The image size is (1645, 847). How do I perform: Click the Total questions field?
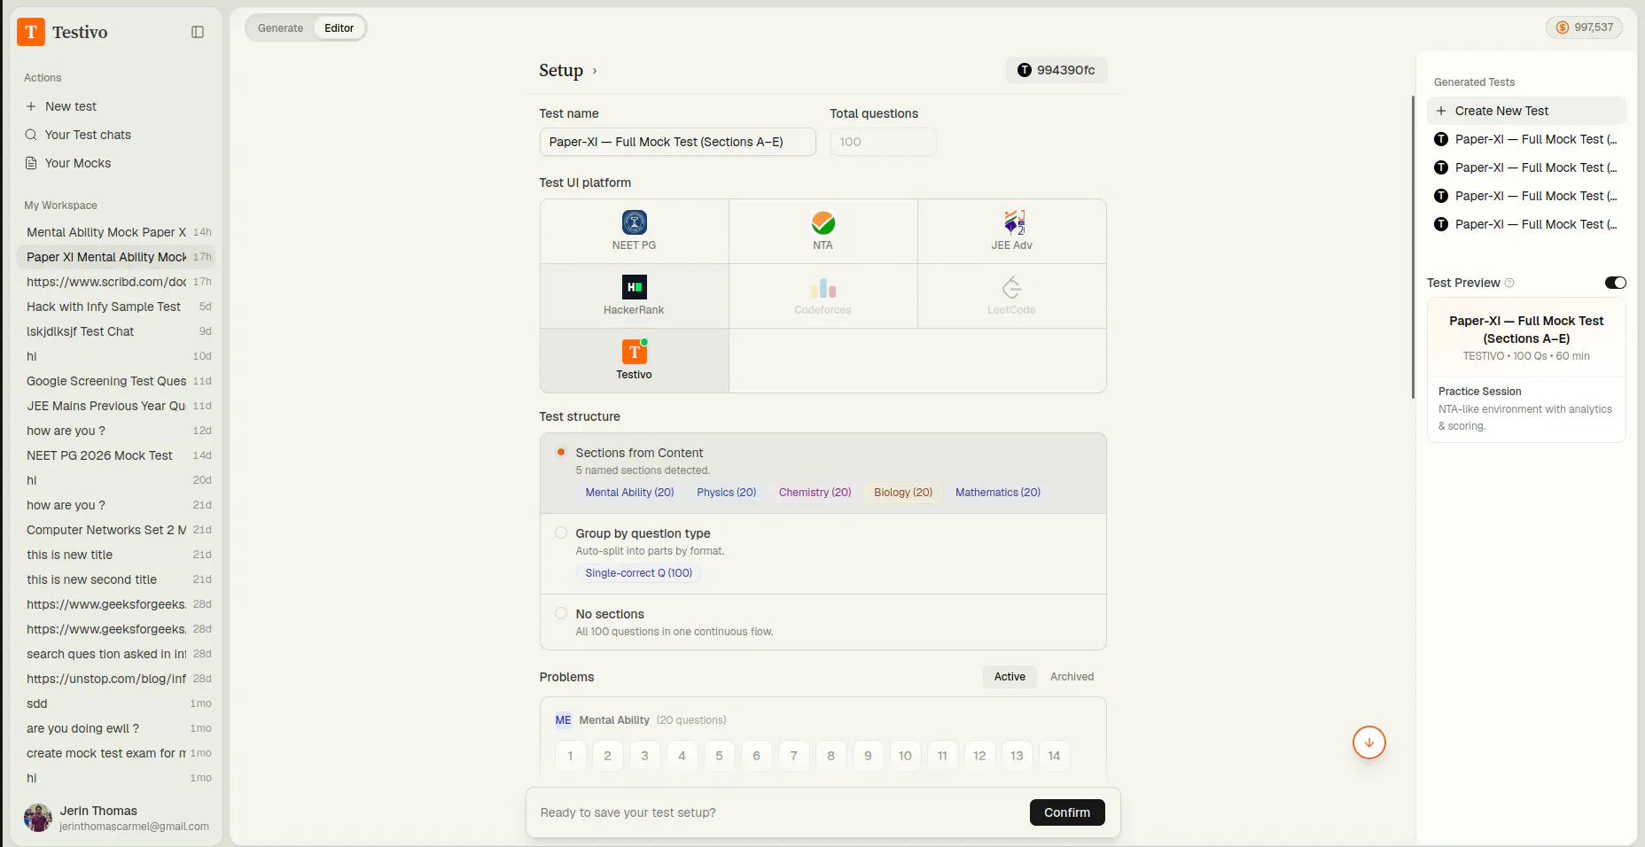point(883,142)
